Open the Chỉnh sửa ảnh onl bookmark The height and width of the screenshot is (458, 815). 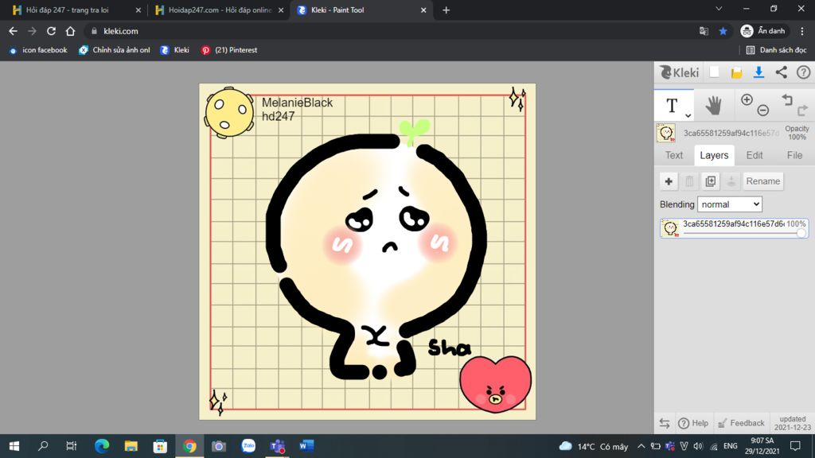pos(115,50)
